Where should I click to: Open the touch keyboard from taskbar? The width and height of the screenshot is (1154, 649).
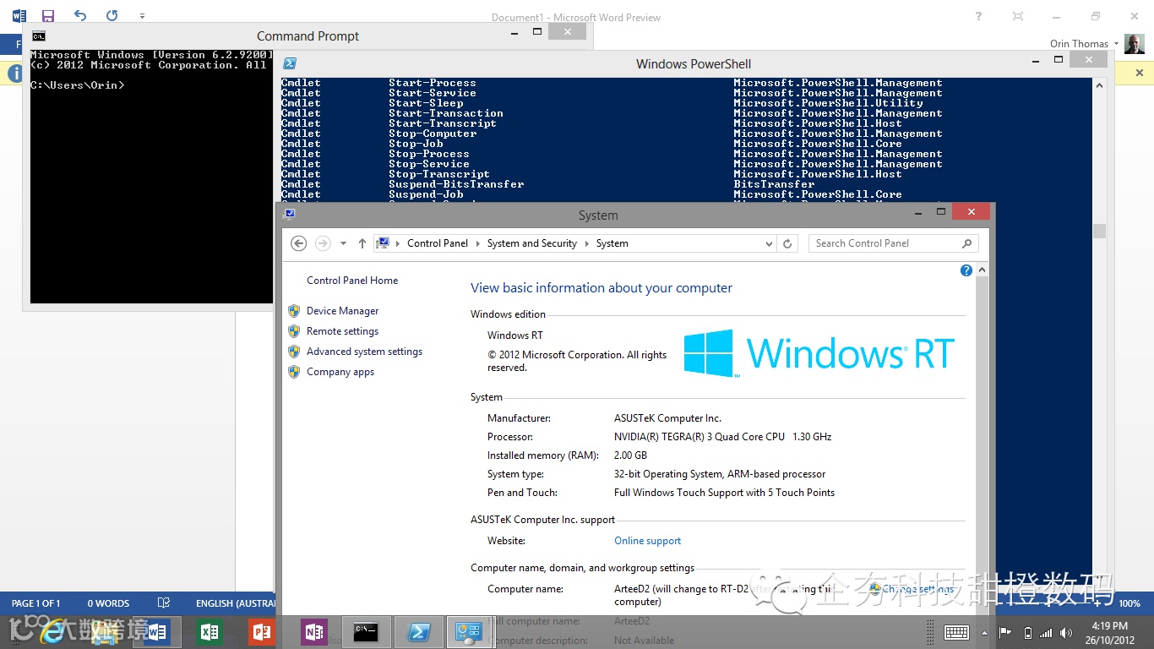(956, 632)
